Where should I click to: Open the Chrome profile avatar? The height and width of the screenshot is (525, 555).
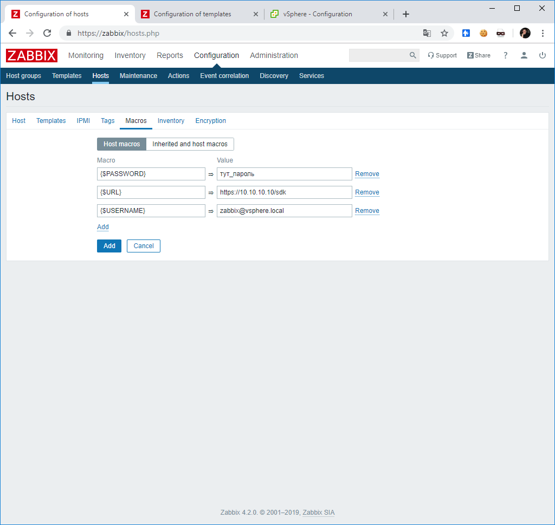[525, 33]
